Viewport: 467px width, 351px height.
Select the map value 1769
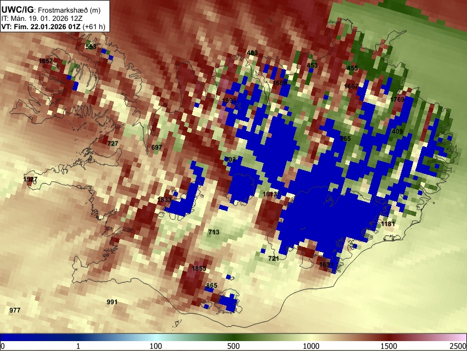tap(397, 100)
